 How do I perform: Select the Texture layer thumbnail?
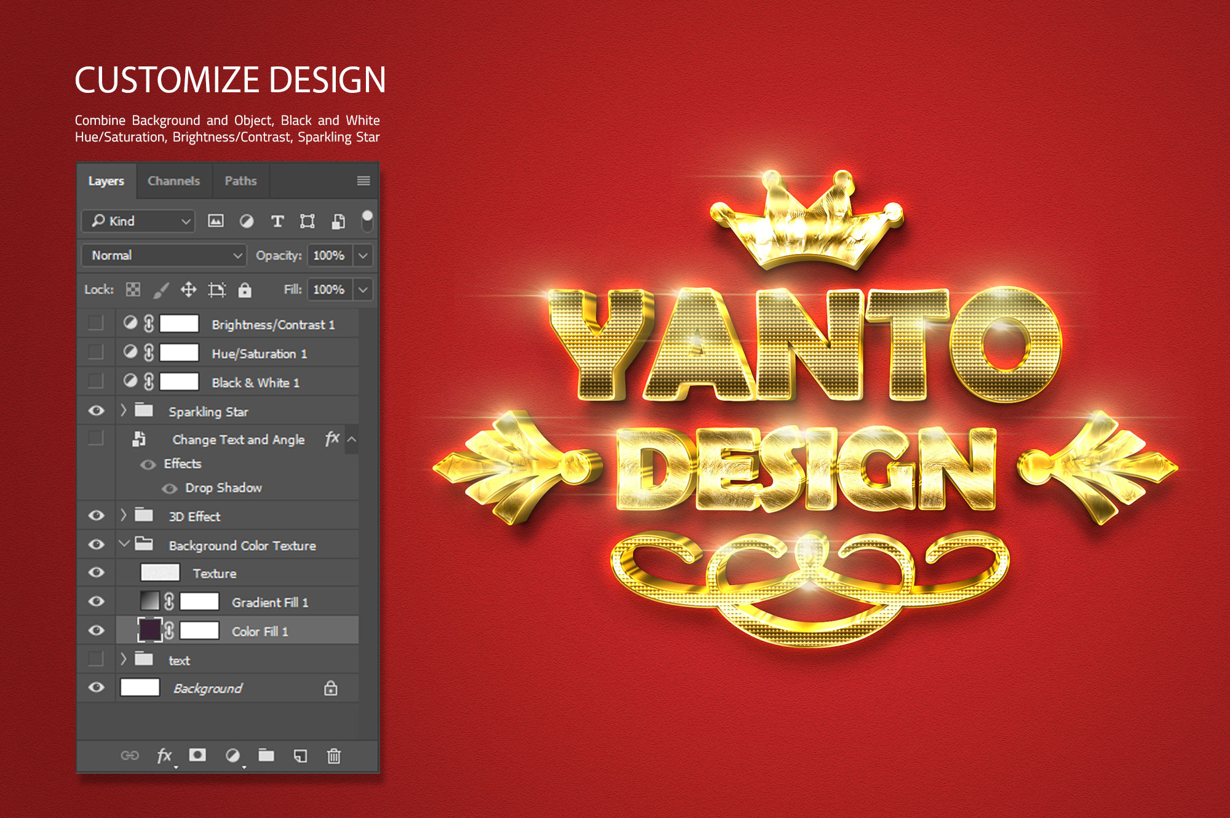point(160,573)
